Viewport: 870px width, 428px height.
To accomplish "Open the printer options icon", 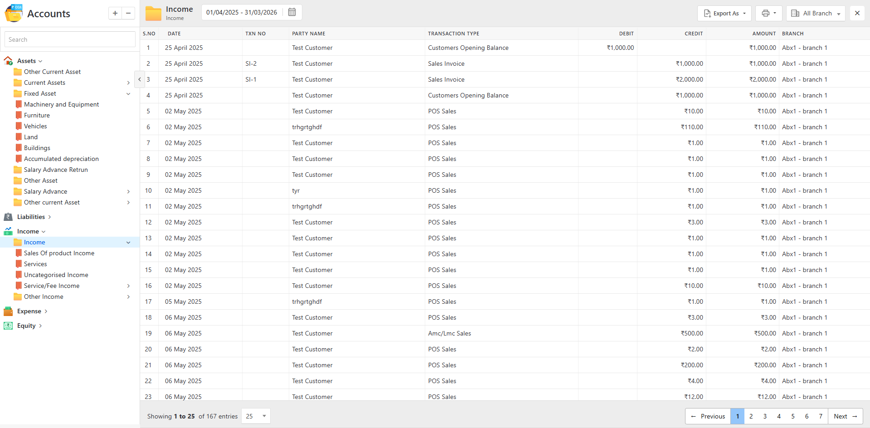I will point(768,13).
